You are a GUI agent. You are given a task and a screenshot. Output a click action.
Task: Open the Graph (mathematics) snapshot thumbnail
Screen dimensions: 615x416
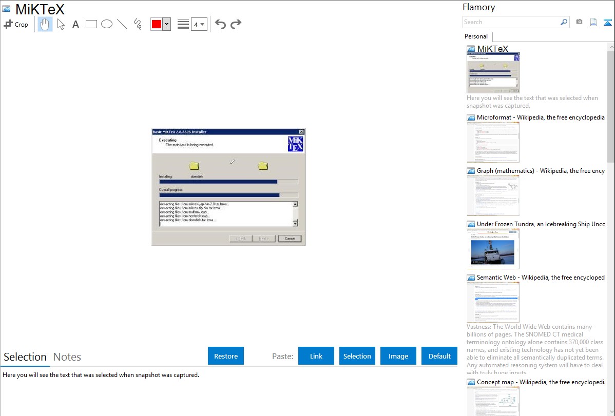[x=493, y=195]
